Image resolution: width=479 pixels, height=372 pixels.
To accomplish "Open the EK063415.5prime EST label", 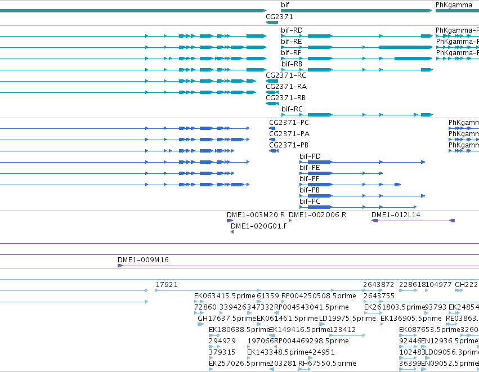I will 225,296.
